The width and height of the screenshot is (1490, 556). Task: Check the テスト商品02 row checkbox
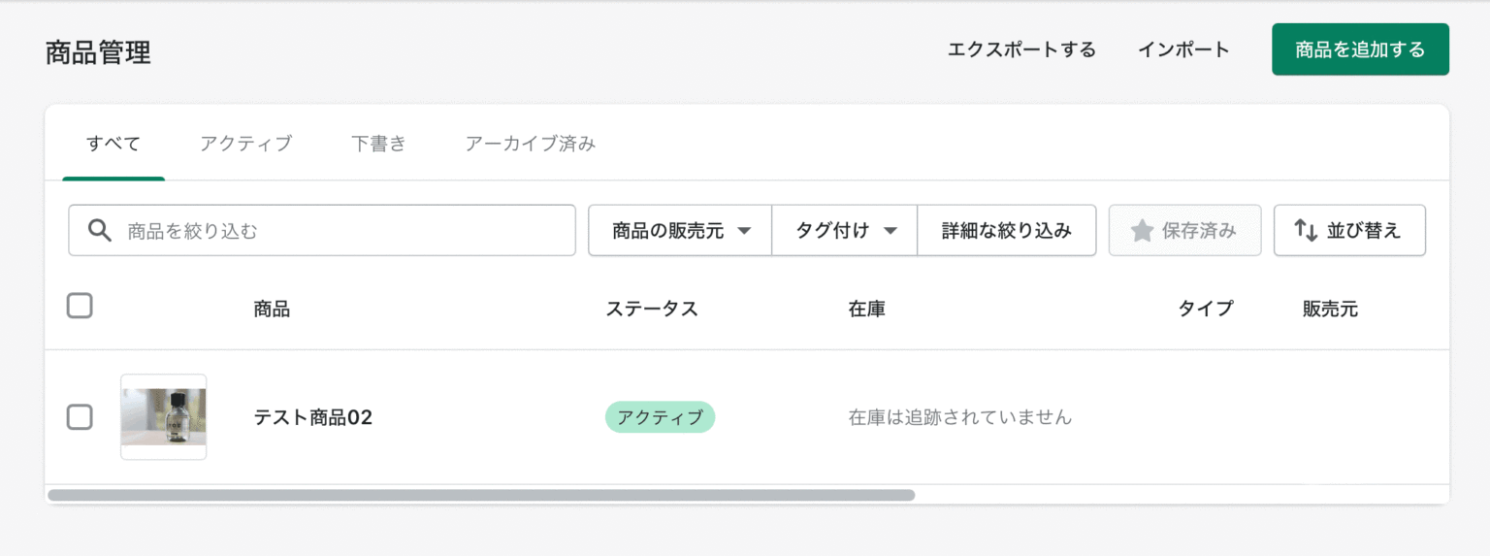point(80,417)
